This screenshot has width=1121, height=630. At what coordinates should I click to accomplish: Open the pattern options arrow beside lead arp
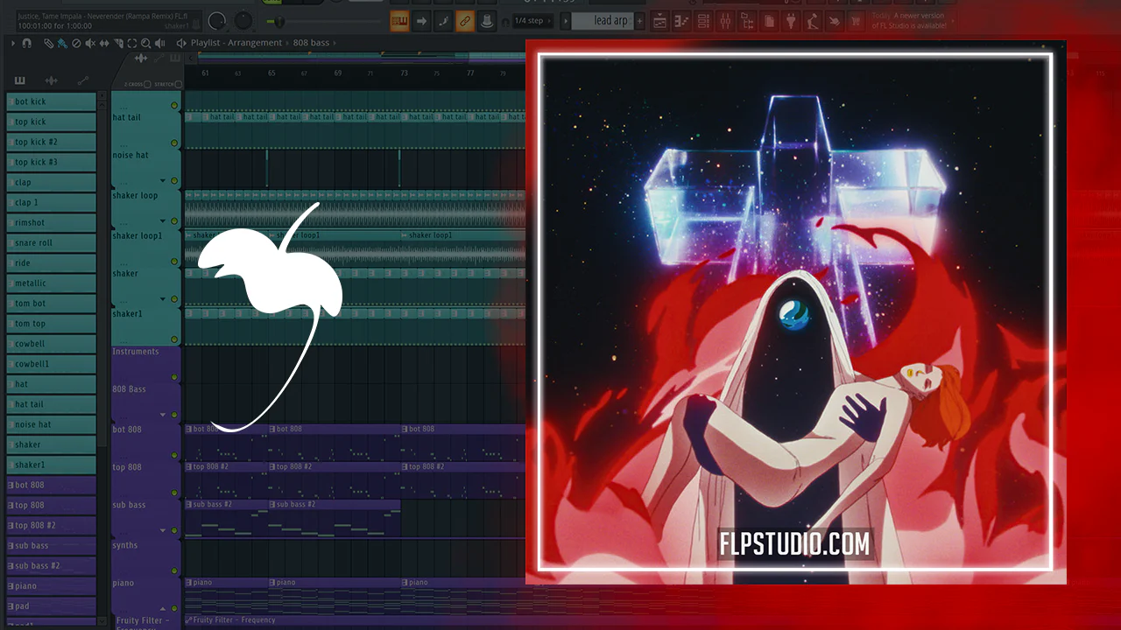pos(565,21)
